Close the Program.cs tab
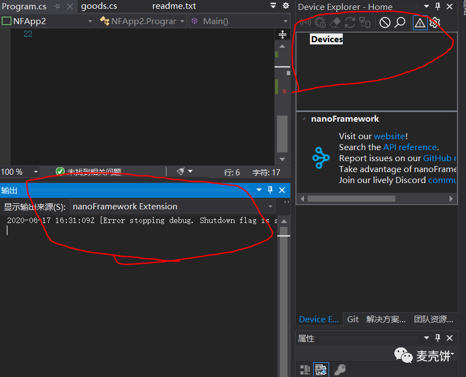The image size is (466, 377). point(70,6)
